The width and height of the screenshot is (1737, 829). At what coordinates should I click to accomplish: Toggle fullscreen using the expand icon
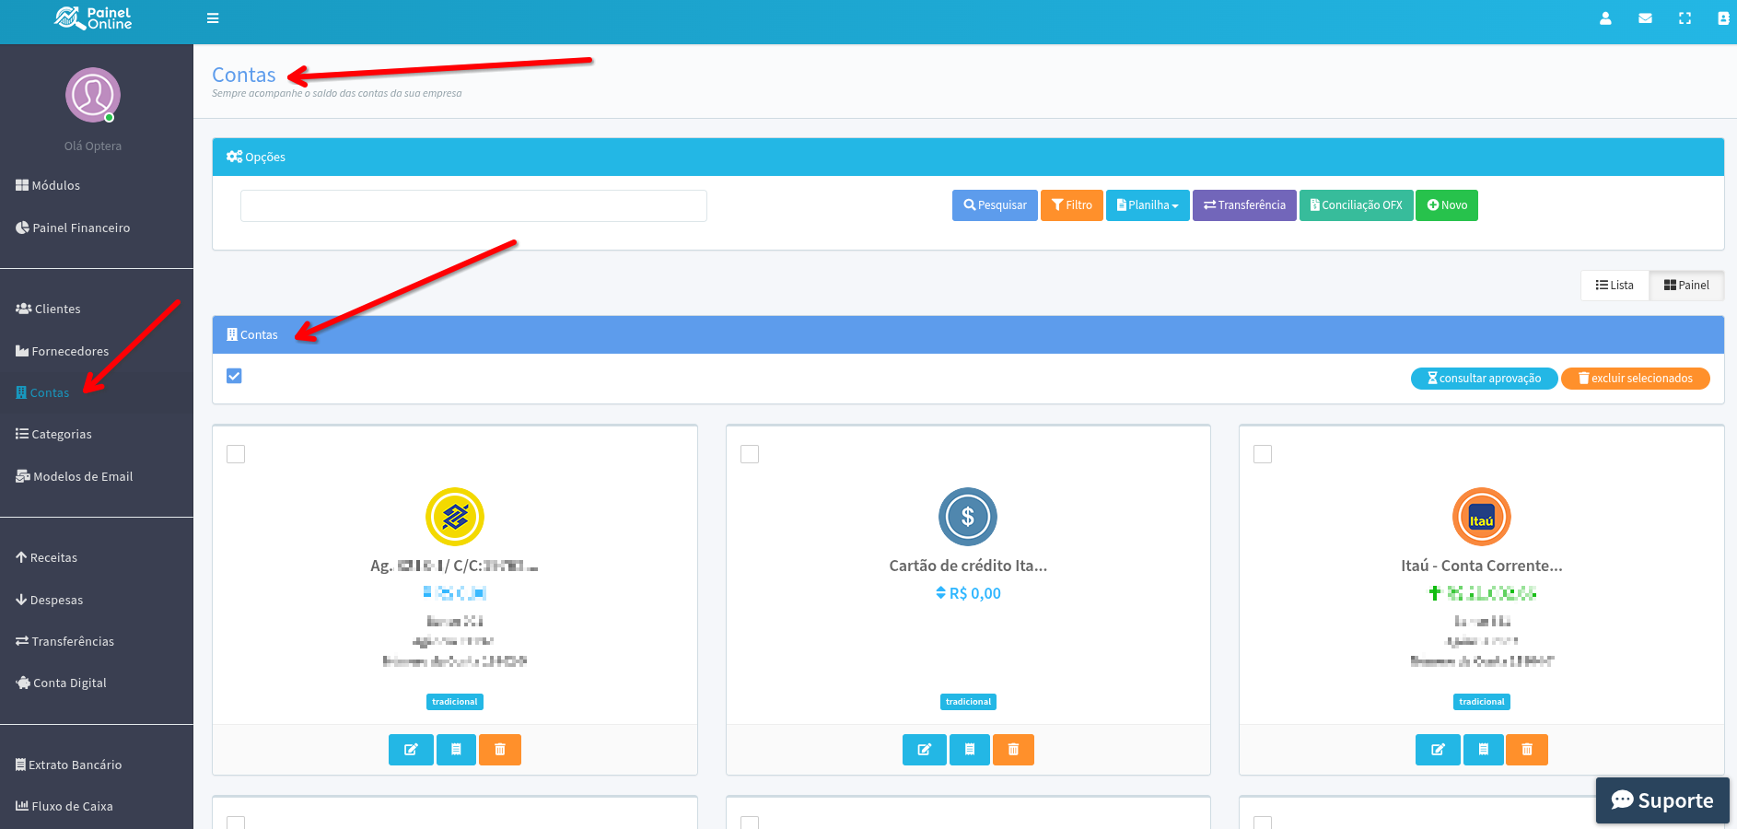[1685, 18]
